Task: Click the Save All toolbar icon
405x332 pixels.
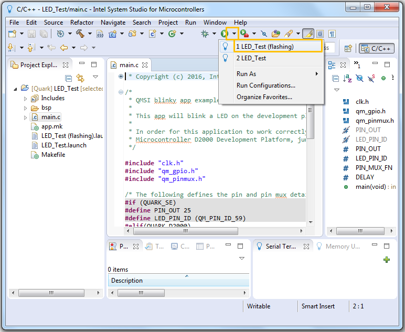Action: click(x=44, y=34)
